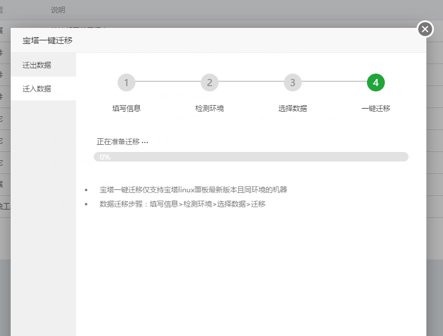
Task: Select step 3 circle 选择数据
Action: (x=292, y=83)
